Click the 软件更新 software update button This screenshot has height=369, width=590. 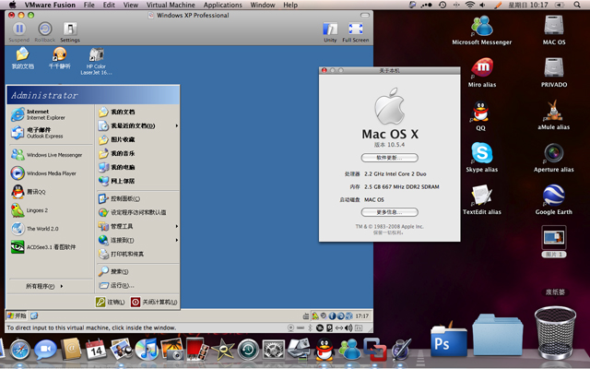click(389, 158)
